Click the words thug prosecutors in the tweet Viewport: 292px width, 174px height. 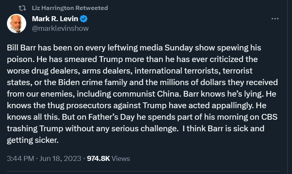[x=79, y=105]
